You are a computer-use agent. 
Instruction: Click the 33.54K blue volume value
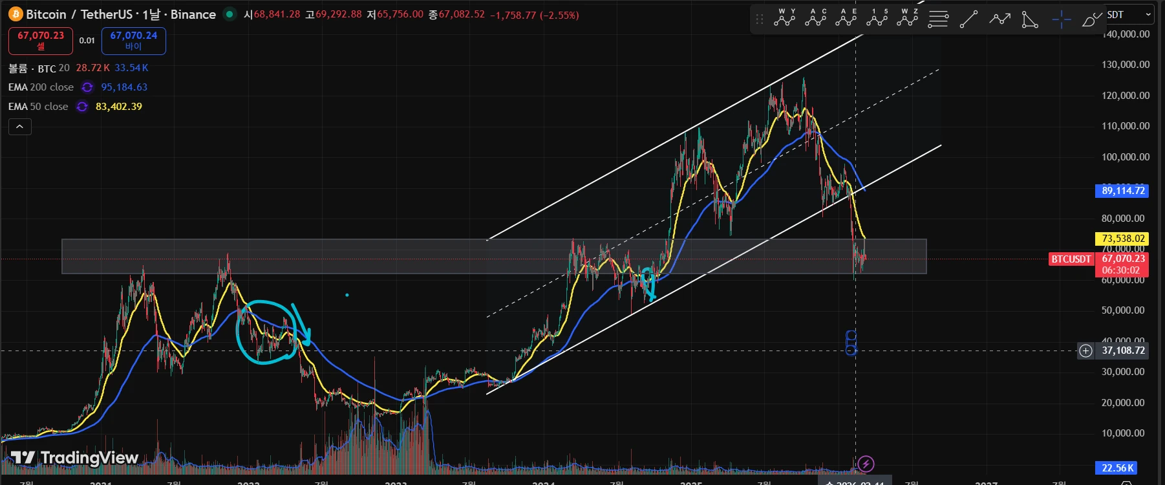(131, 68)
